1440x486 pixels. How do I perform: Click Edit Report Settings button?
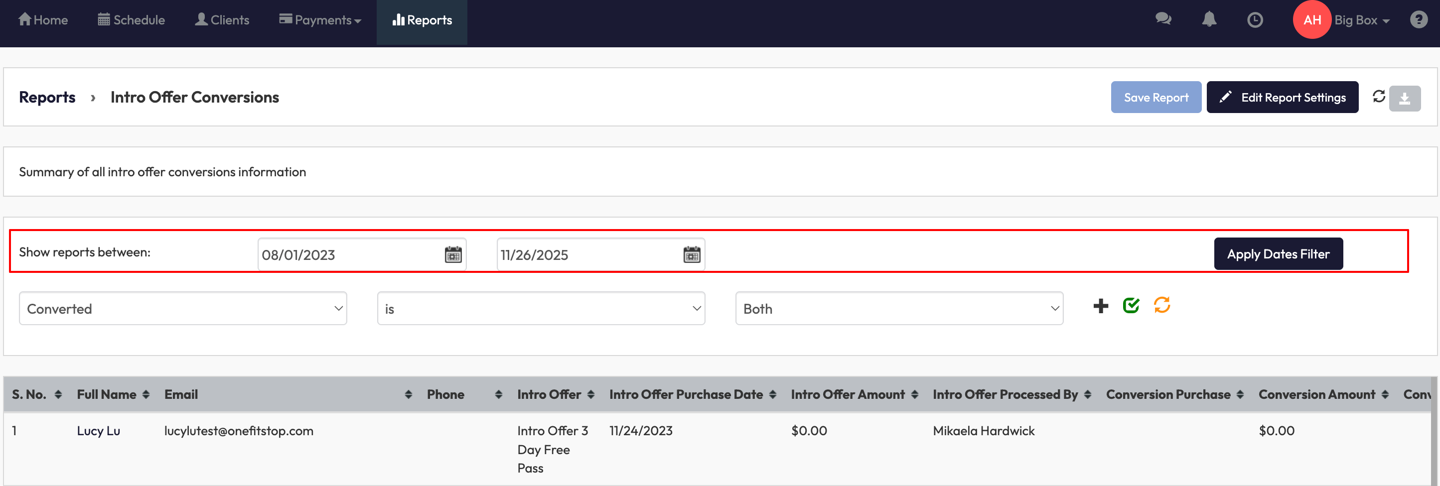[x=1282, y=97]
